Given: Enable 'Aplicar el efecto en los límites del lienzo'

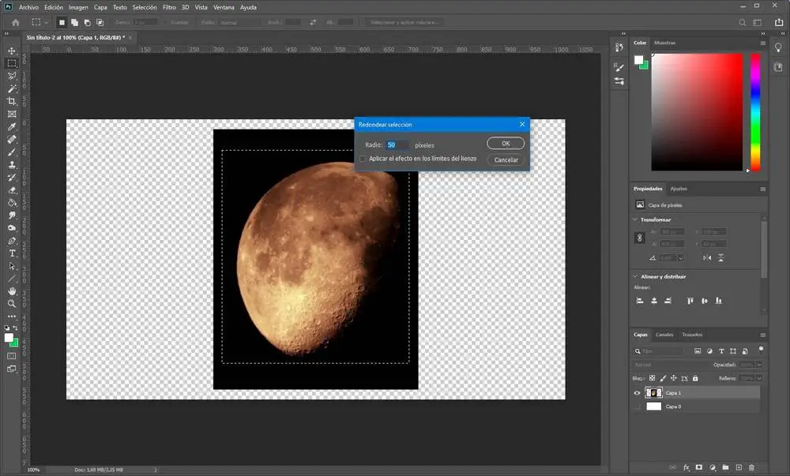Looking at the screenshot, I should (363, 159).
